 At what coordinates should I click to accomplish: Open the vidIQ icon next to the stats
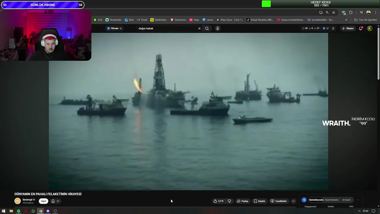click(x=324, y=28)
